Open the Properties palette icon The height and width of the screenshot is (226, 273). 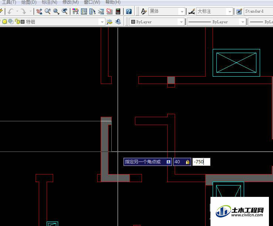[75, 11]
